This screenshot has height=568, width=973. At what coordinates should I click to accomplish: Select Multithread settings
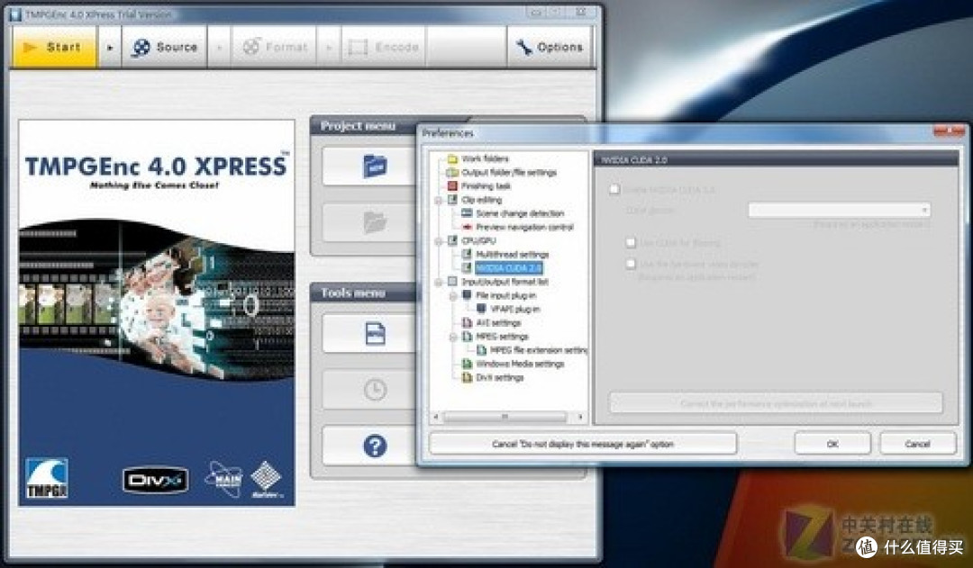[x=512, y=254]
